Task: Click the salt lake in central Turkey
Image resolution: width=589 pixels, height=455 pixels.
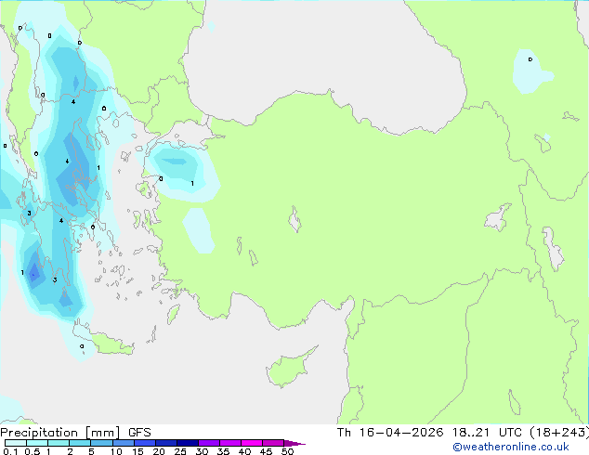Action: 294,219
